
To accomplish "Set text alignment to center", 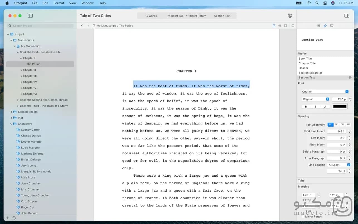I will pyautogui.click(x=336, y=125).
